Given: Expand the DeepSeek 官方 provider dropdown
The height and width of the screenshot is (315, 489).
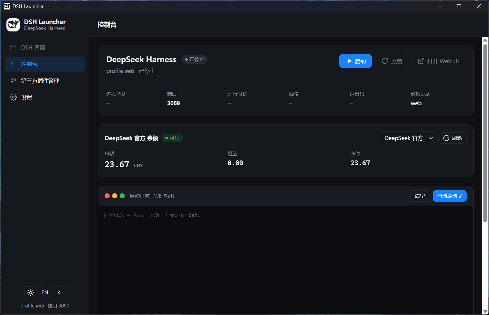Looking at the screenshot, I should pos(406,138).
